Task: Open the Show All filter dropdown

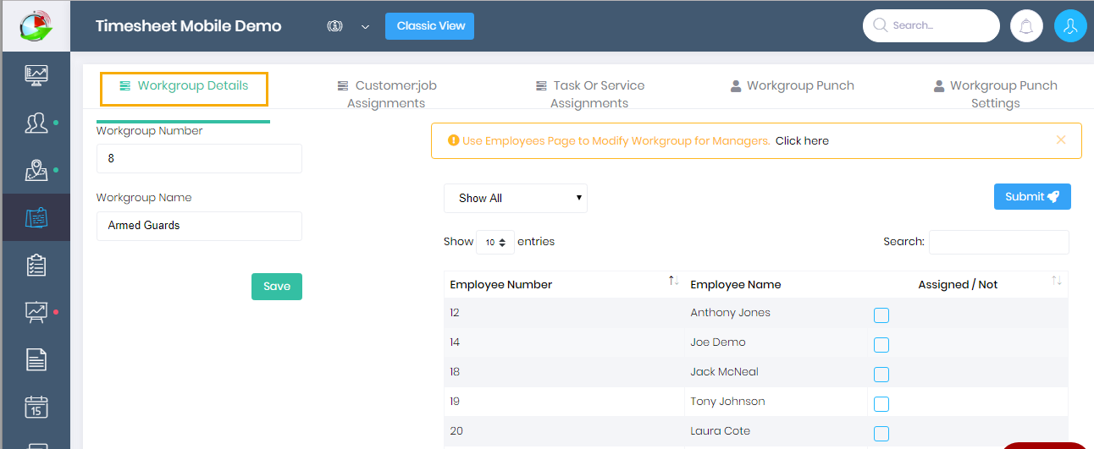Action: tap(516, 198)
